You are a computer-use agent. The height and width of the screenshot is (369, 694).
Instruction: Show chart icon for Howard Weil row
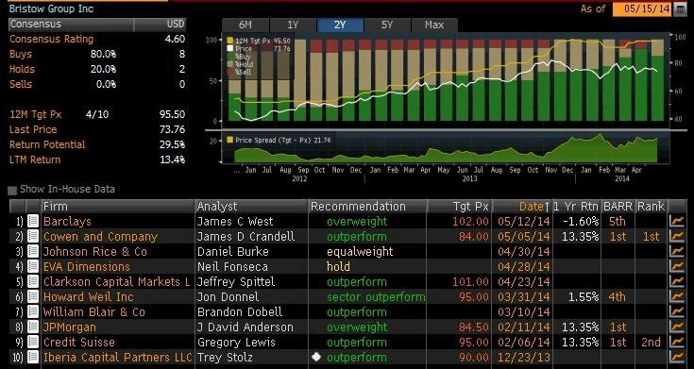pyautogui.click(x=677, y=296)
